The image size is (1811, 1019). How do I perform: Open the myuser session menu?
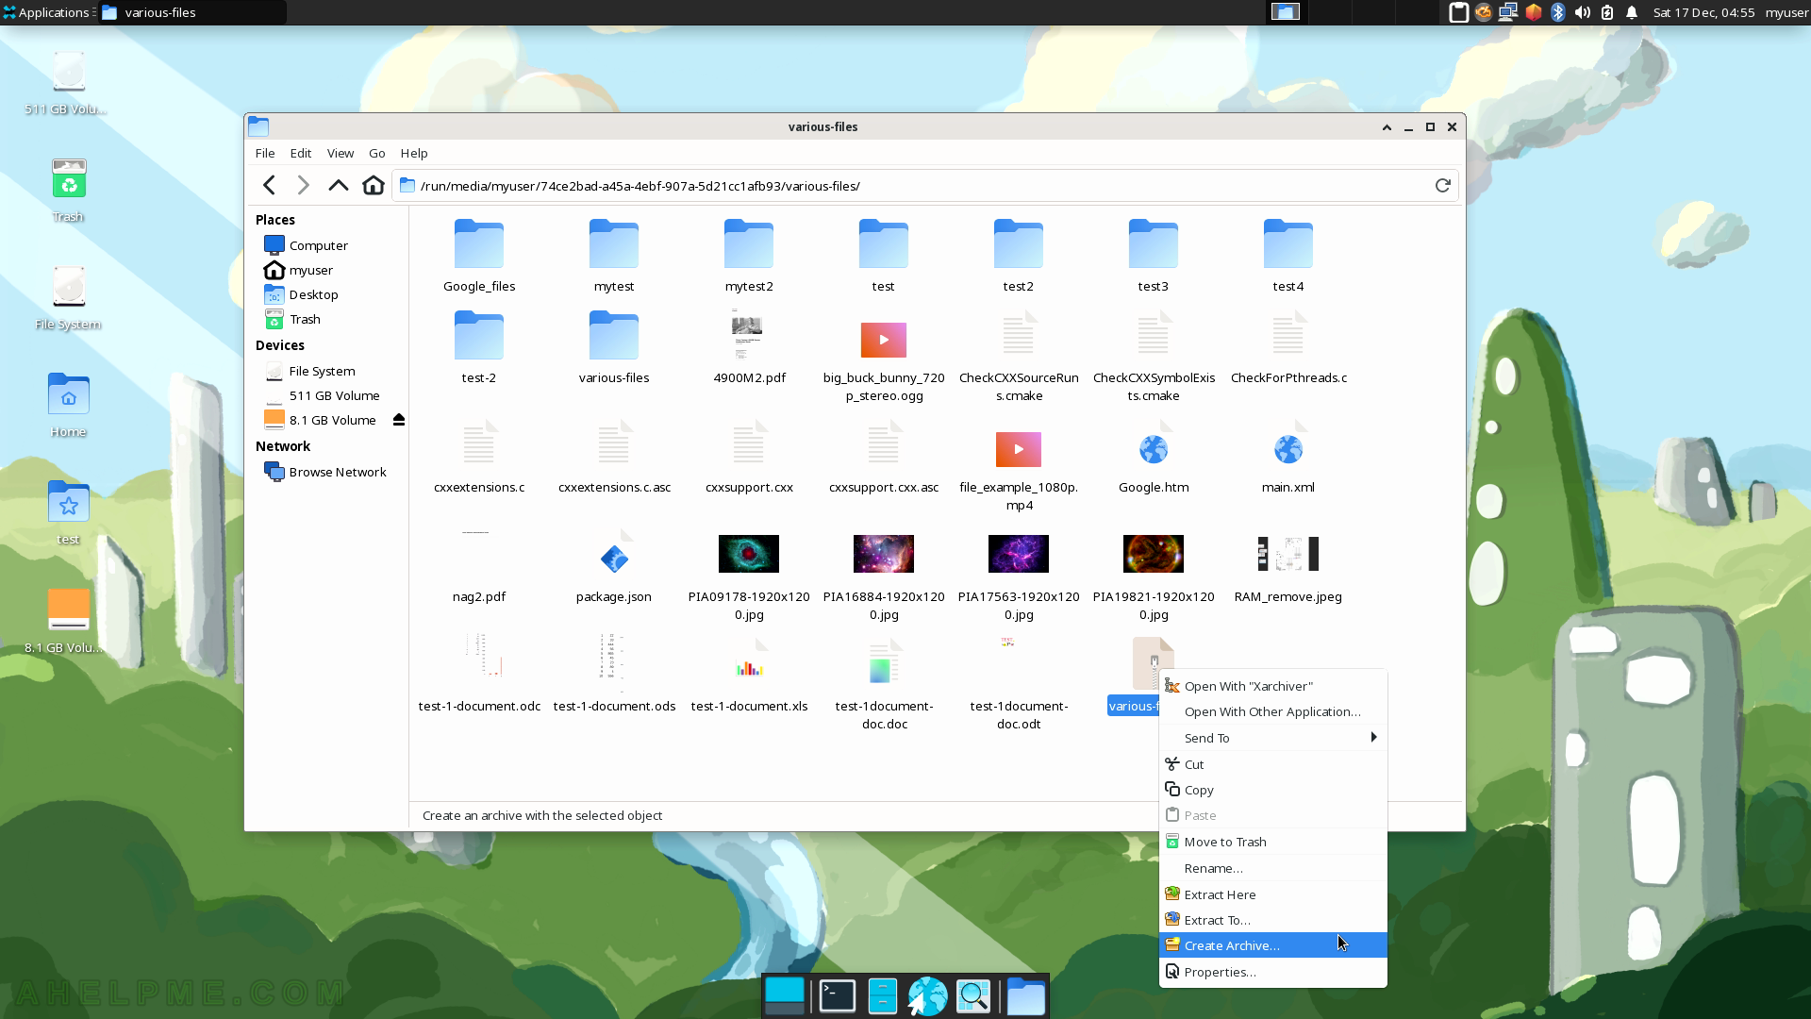1786,12
